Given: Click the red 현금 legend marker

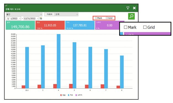Looking at the screenshot, I should coord(61,95).
